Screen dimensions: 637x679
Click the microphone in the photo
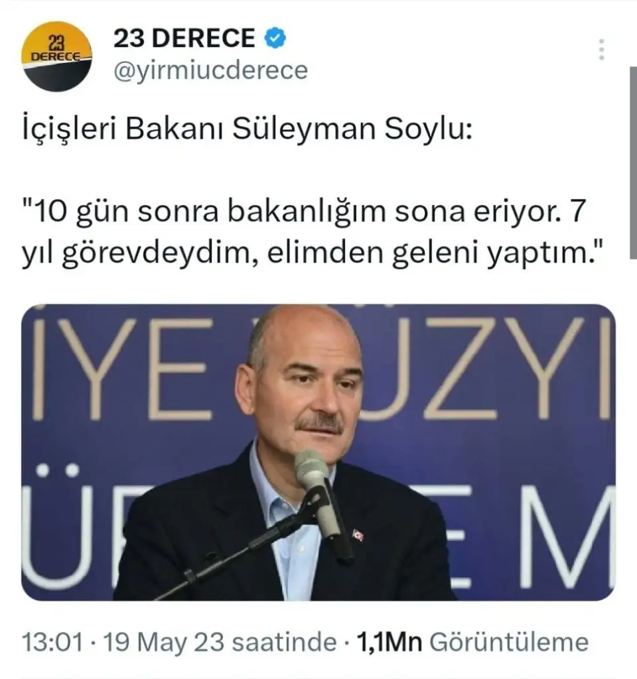click(x=317, y=493)
